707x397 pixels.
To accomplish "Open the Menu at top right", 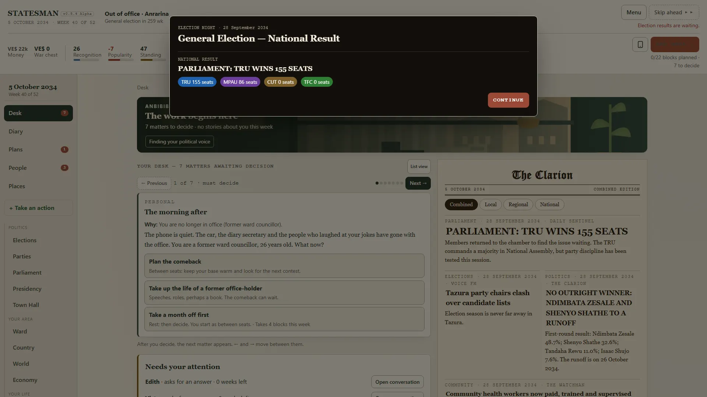I will tap(634, 12).
